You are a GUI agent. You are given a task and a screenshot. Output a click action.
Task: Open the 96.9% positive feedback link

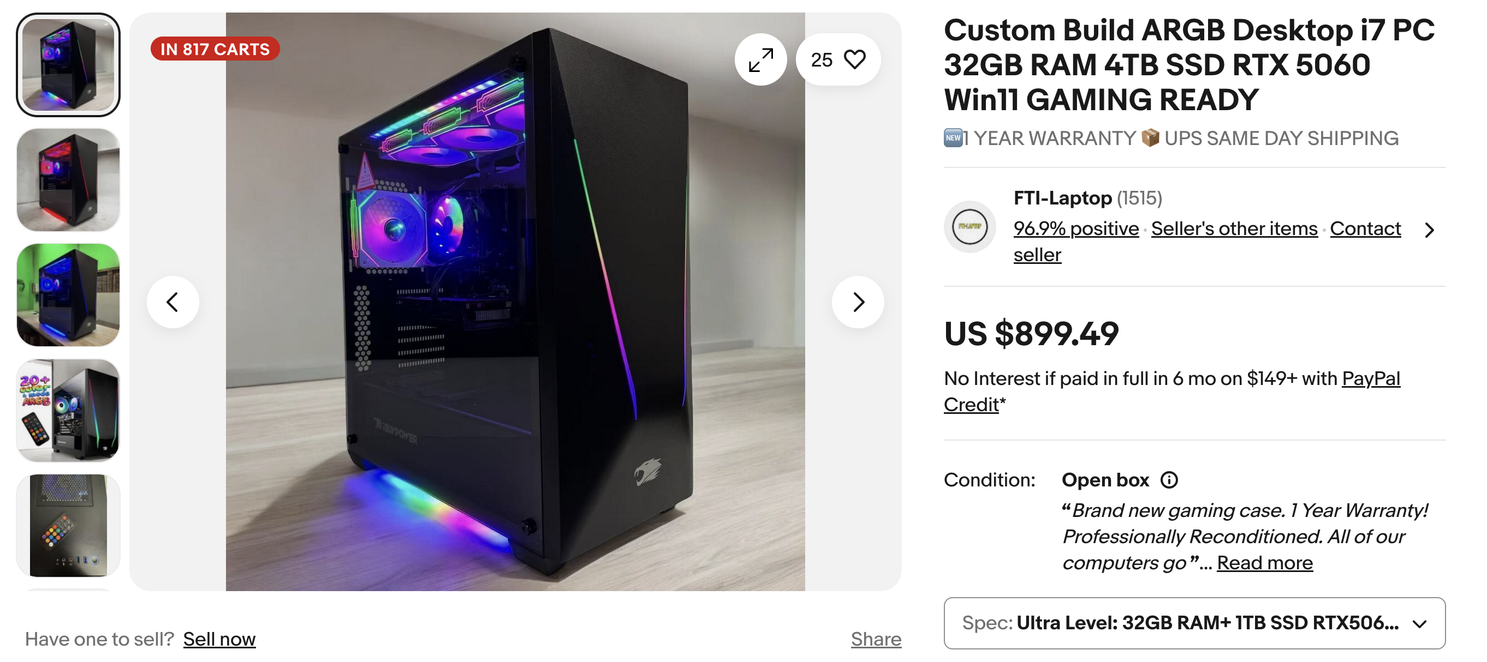click(1076, 229)
